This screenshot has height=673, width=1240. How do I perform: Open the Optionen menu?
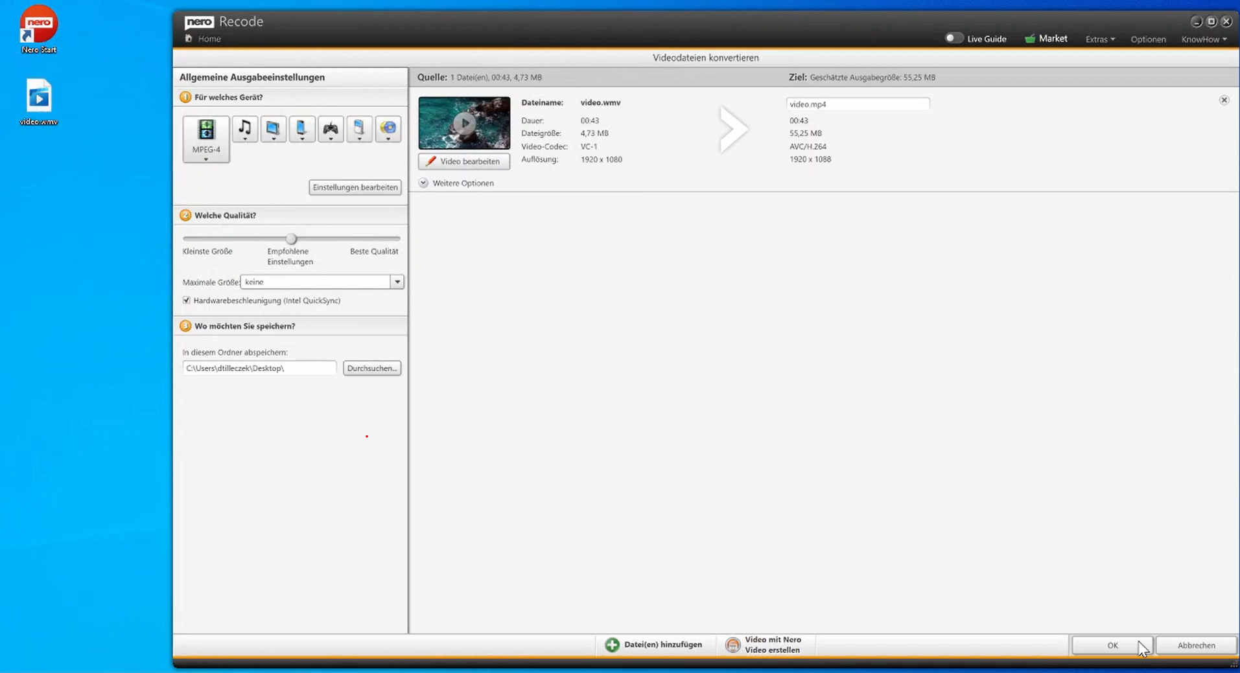click(1148, 40)
